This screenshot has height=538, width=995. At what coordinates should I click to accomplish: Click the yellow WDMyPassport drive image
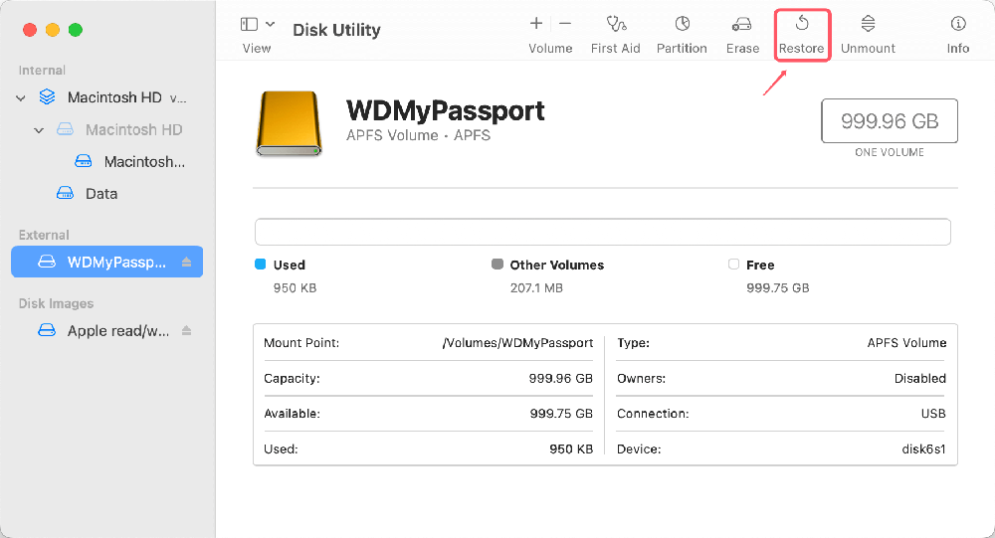[x=290, y=123]
